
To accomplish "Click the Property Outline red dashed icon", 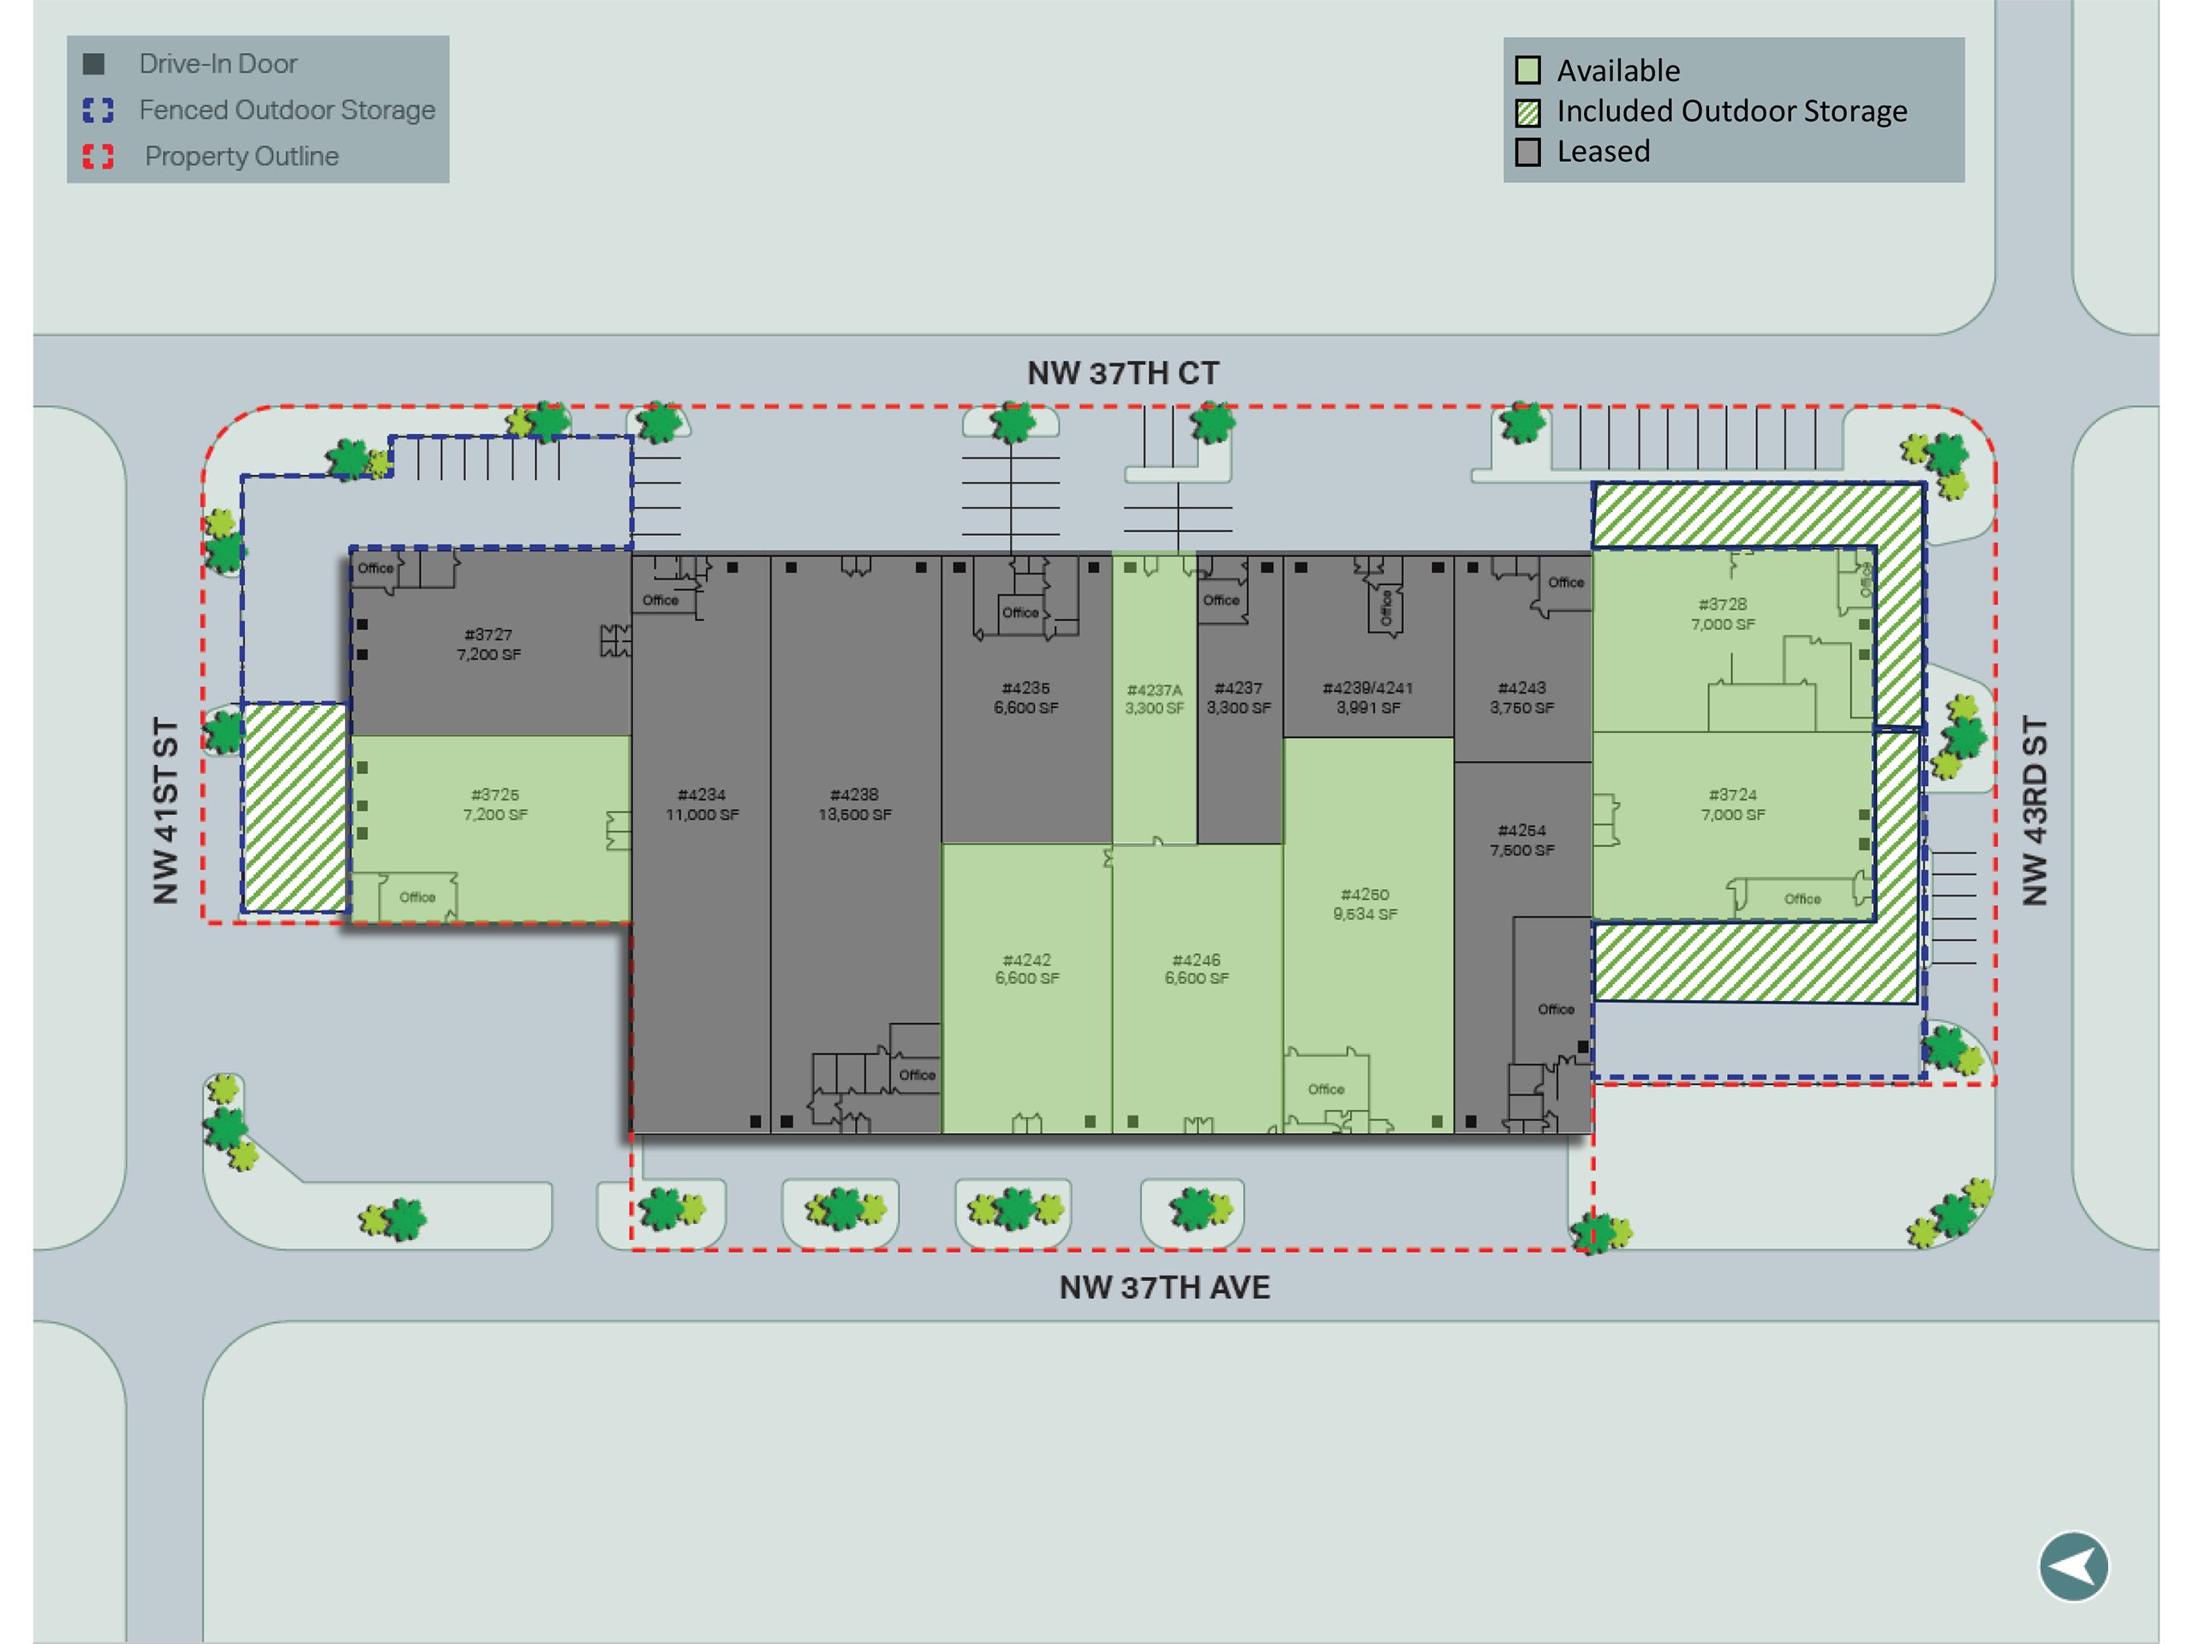I will click(x=97, y=156).
